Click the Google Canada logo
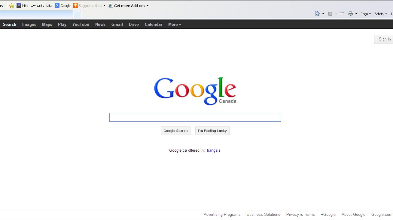This screenshot has height=220, width=393. coord(195,91)
